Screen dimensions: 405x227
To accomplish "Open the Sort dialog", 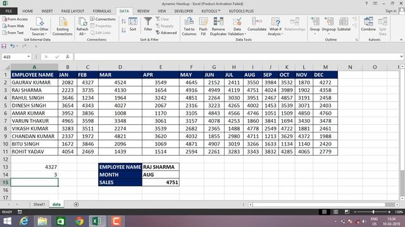I will point(133,25).
